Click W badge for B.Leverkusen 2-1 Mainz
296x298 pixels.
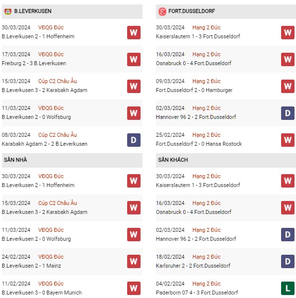(134, 262)
